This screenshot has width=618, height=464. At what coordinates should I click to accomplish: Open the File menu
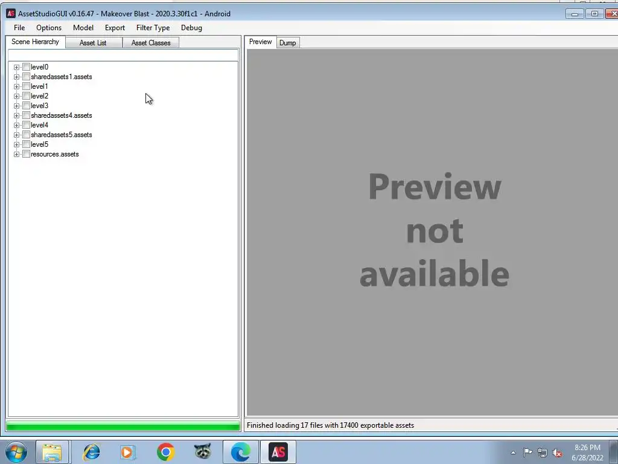tap(19, 28)
